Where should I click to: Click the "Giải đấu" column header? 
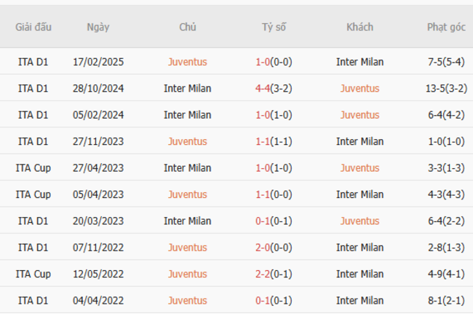click(33, 27)
